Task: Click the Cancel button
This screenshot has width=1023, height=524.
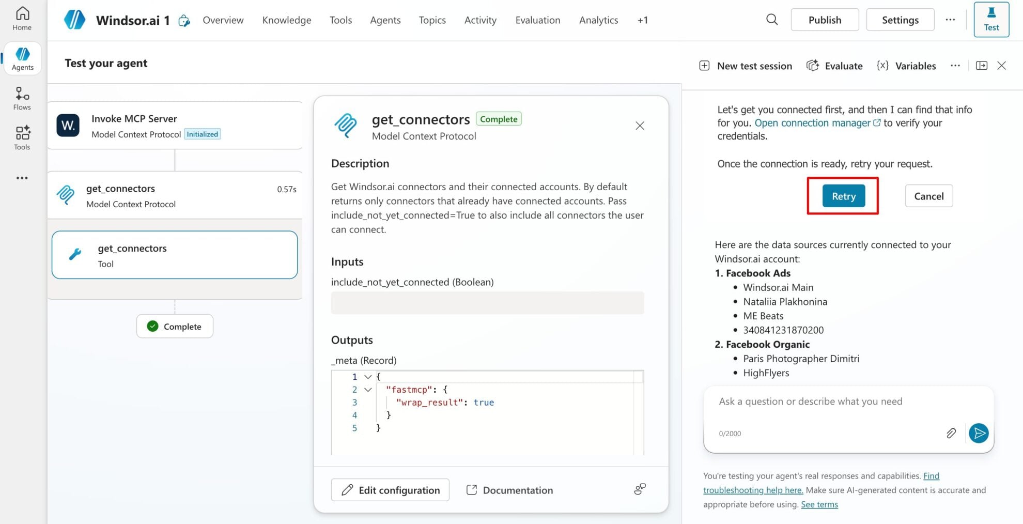Action: pyautogui.click(x=928, y=196)
